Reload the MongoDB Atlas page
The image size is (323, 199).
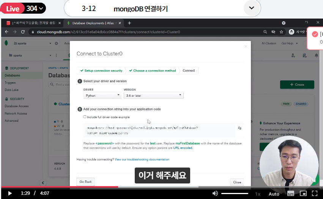(23, 32)
